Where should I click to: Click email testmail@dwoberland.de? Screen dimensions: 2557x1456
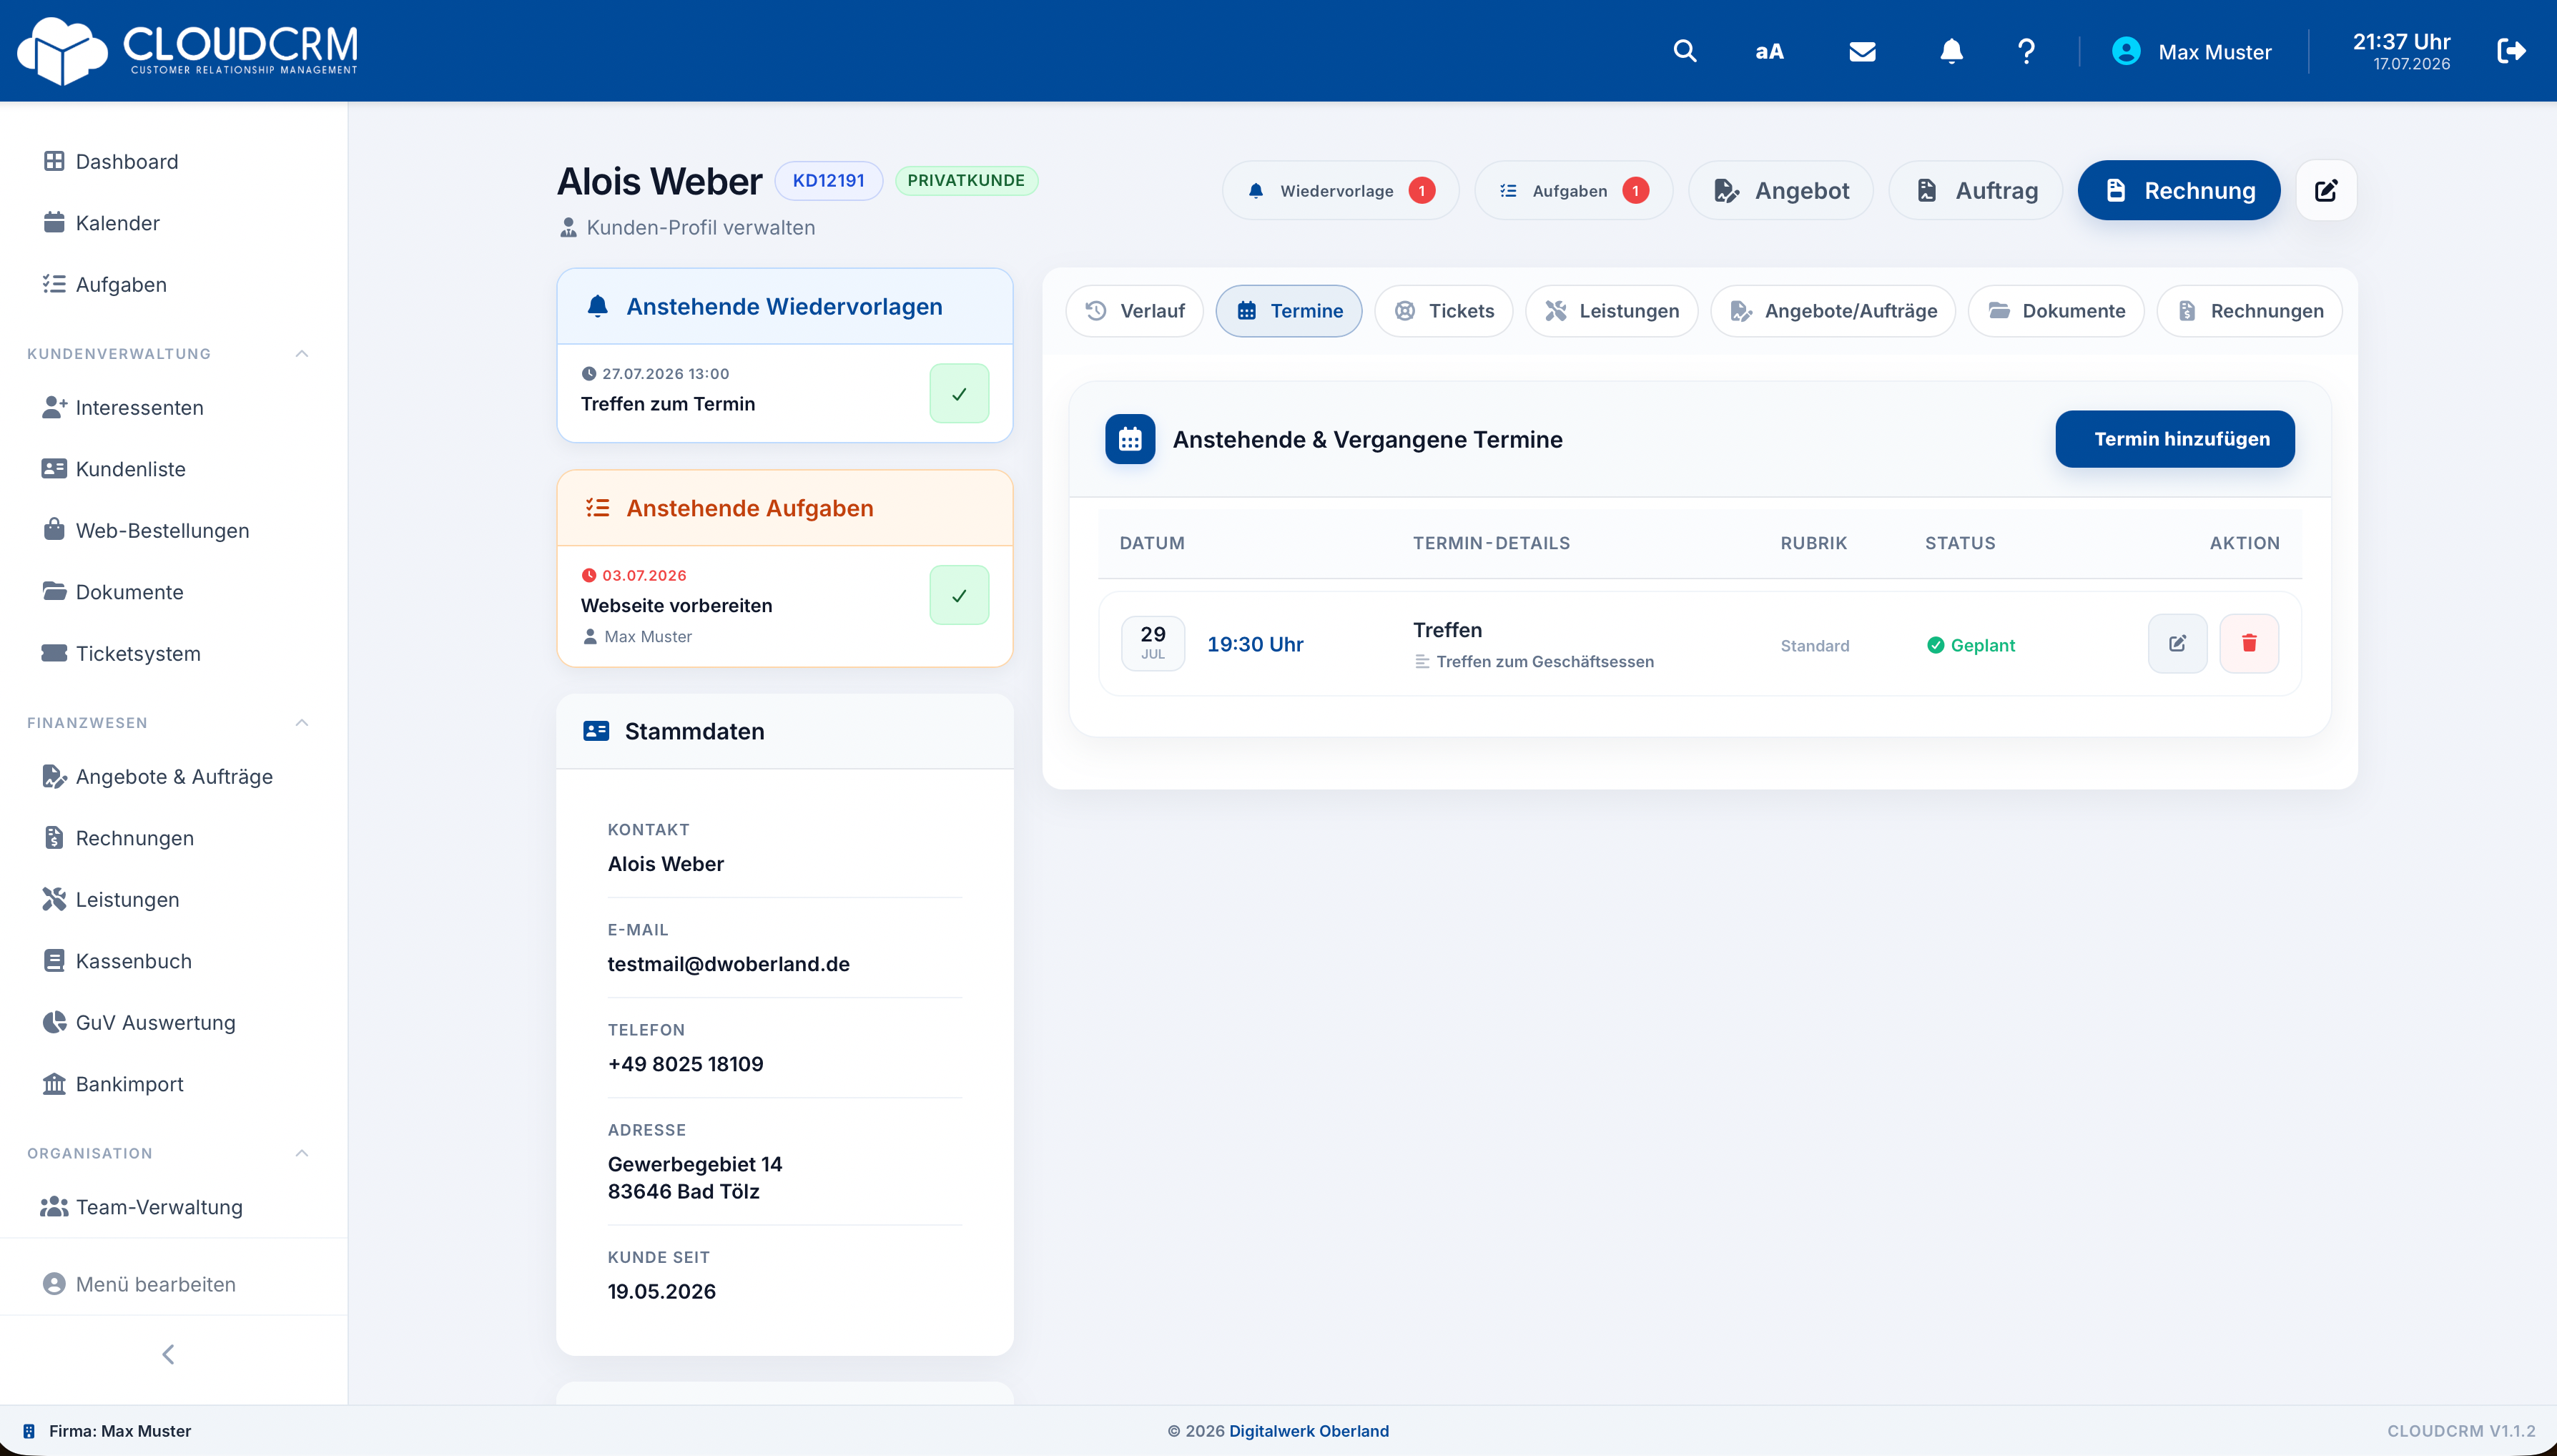[729, 964]
